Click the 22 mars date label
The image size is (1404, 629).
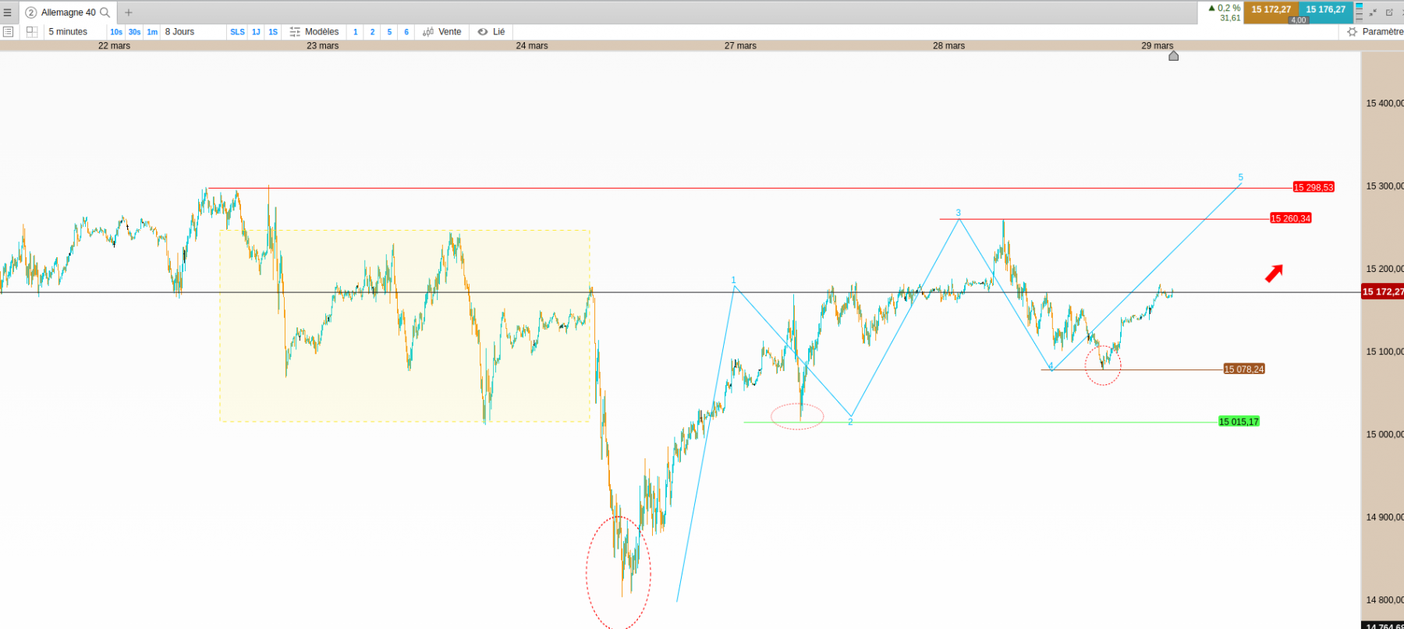(115, 46)
